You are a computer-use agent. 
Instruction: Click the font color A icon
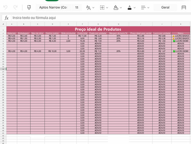[129, 8]
